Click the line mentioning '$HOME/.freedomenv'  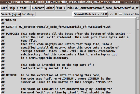pyautogui.click(x=58, y=51)
